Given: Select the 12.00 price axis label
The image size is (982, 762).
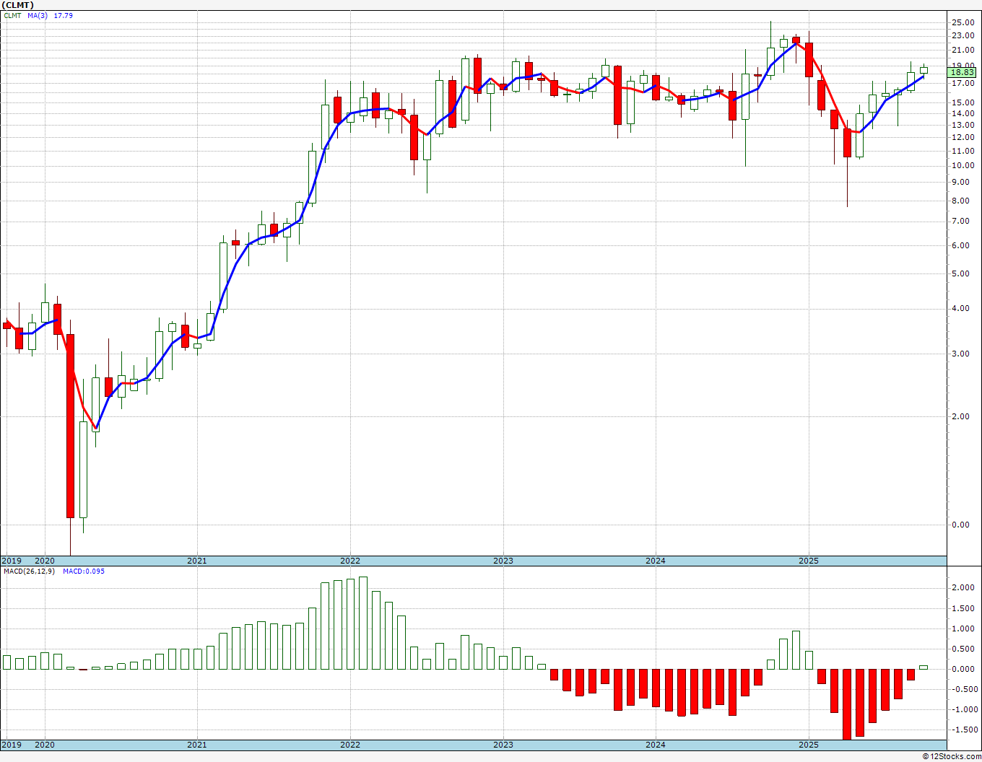Looking at the screenshot, I should pos(963,137).
